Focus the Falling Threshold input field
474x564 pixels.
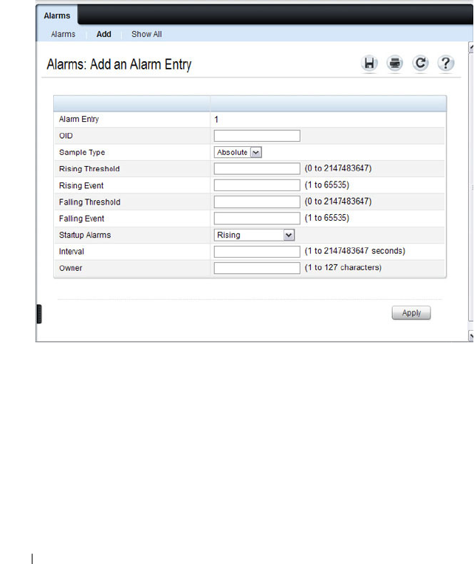[257, 202]
